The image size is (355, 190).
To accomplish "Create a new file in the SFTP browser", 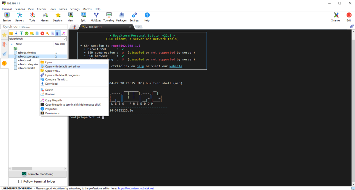I will pyautogui.click(x=37, y=33).
